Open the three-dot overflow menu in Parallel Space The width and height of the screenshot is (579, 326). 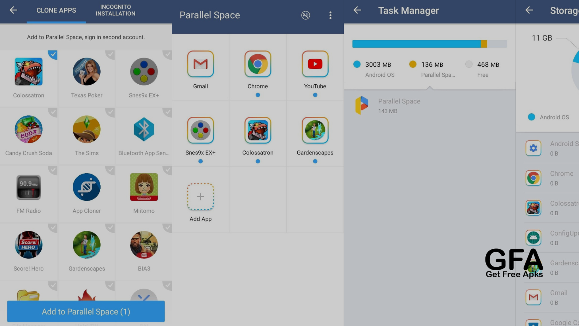coord(330,15)
